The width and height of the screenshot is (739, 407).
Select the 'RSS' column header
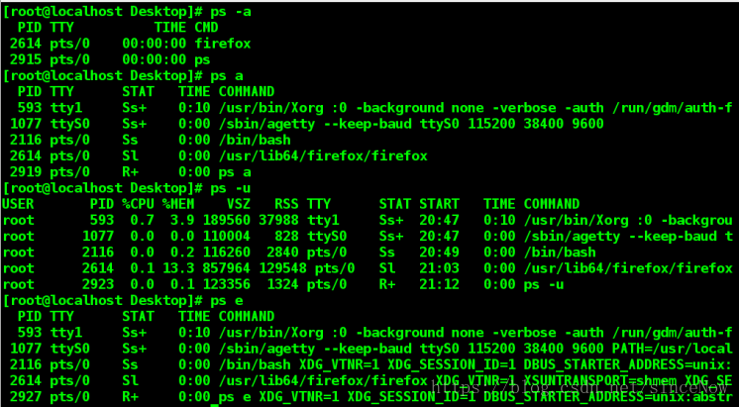click(x=286, y=204)
